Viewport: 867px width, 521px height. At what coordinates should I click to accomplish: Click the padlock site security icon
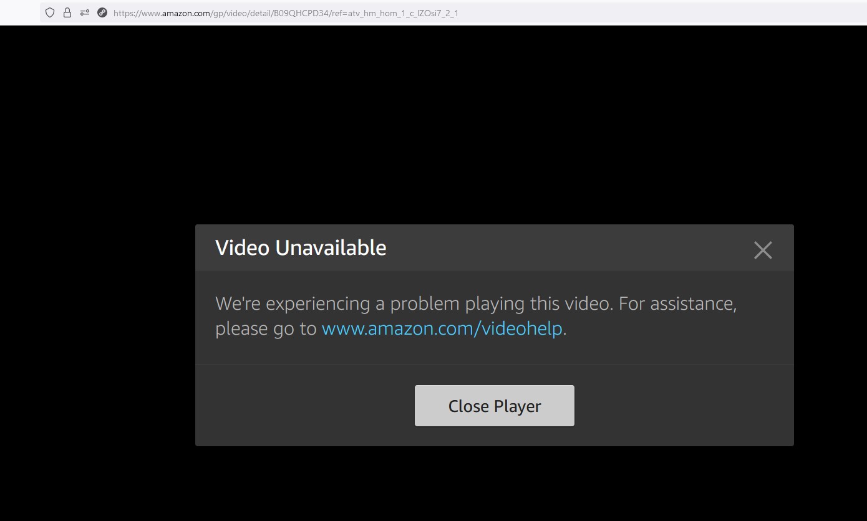coord(67,12)
